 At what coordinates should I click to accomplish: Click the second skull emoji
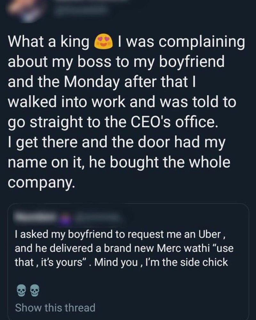[x=35, y=291]
